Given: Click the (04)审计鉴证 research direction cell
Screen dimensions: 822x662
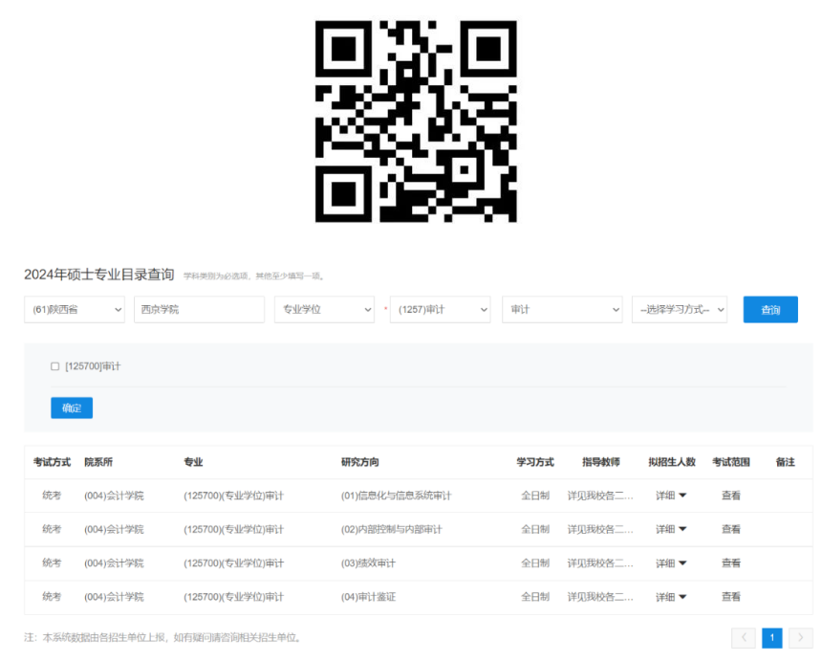Looking at the screenshot, I should coord(369,597).
